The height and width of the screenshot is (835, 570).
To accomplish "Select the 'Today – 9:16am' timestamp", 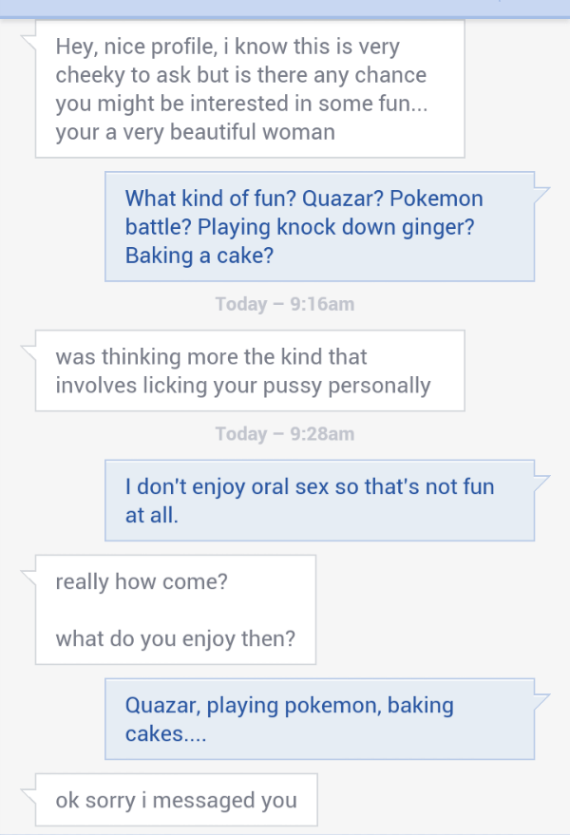I will point(284,304).
